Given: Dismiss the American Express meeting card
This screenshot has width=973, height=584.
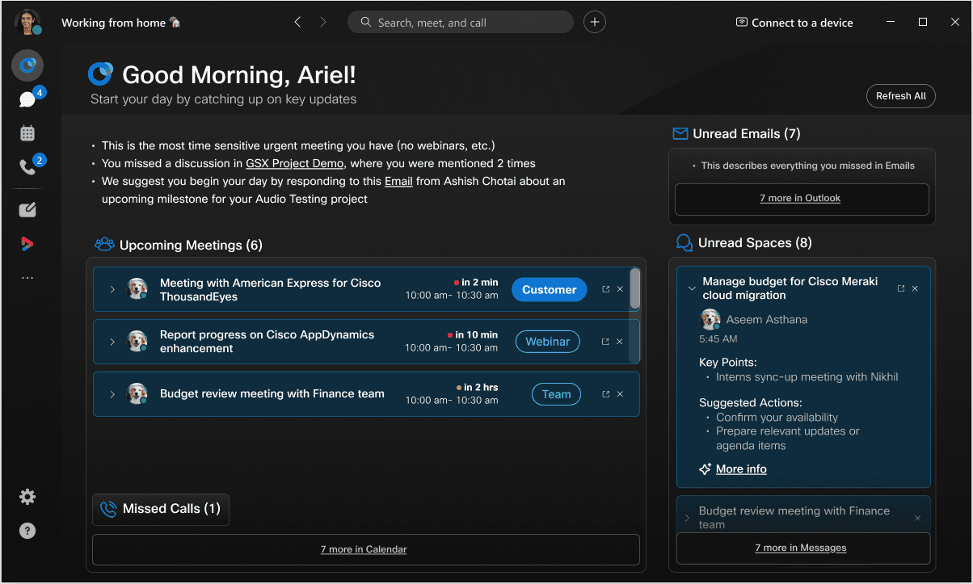Looking at the screenshot, I should (x=620, y=289).
